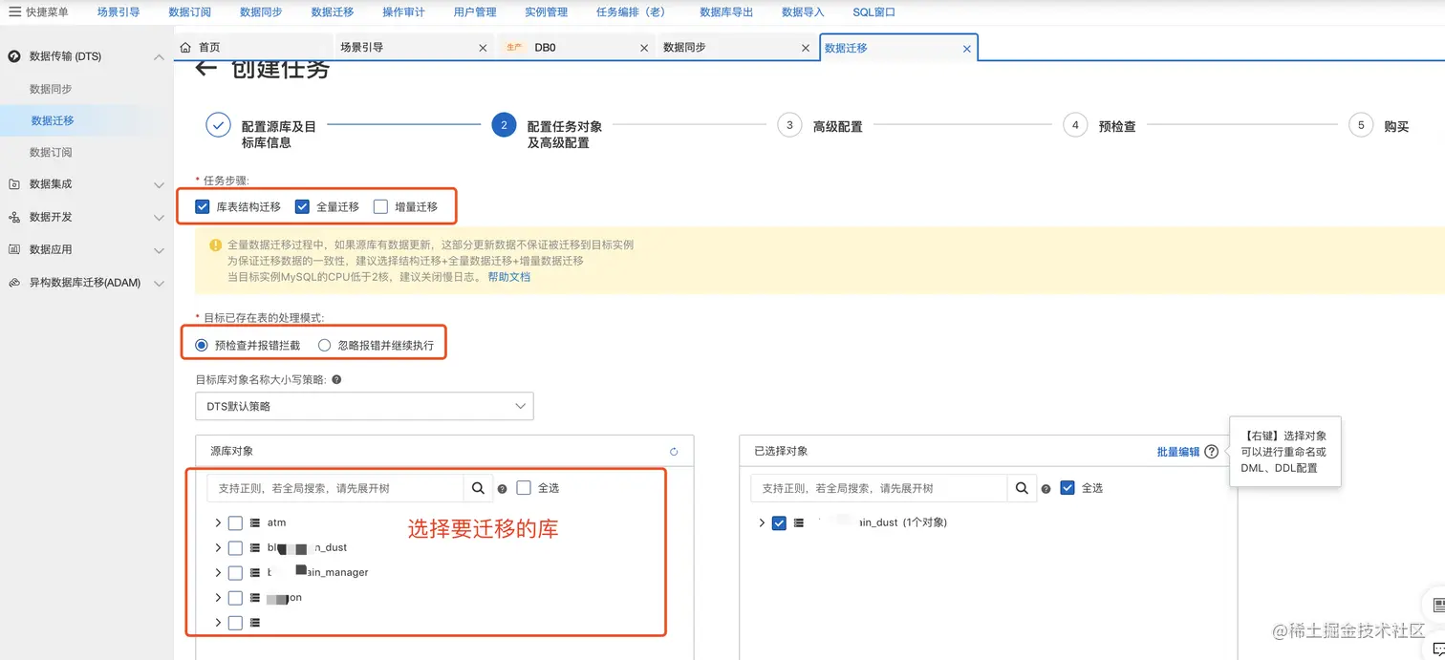Uncheck 全选 in 已选择对象 panel
1445x660 pixels.
(x=1068, y=488)
